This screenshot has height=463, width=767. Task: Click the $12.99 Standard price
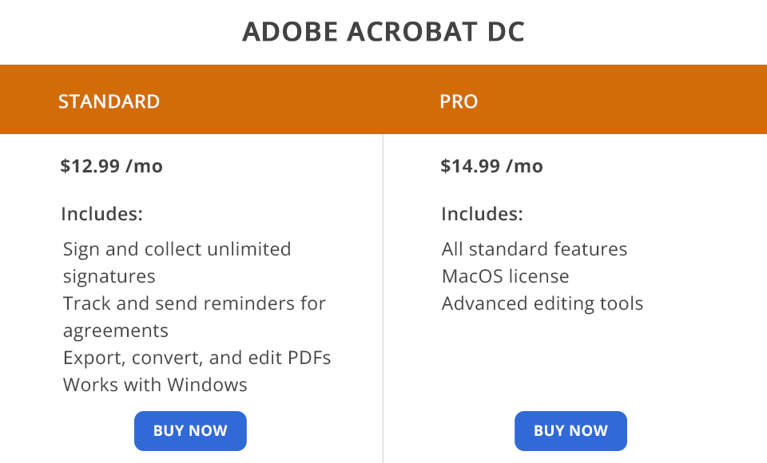90,166
